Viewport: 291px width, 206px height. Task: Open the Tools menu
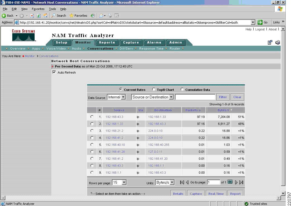pyautogui.click(x=52, y=9)
